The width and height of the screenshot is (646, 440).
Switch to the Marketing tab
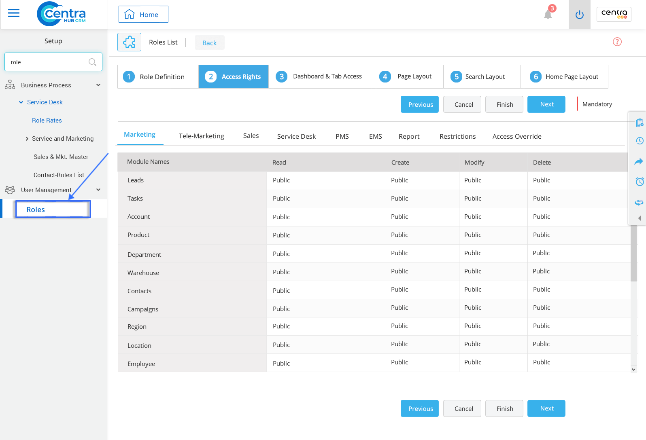pos(140,135)
